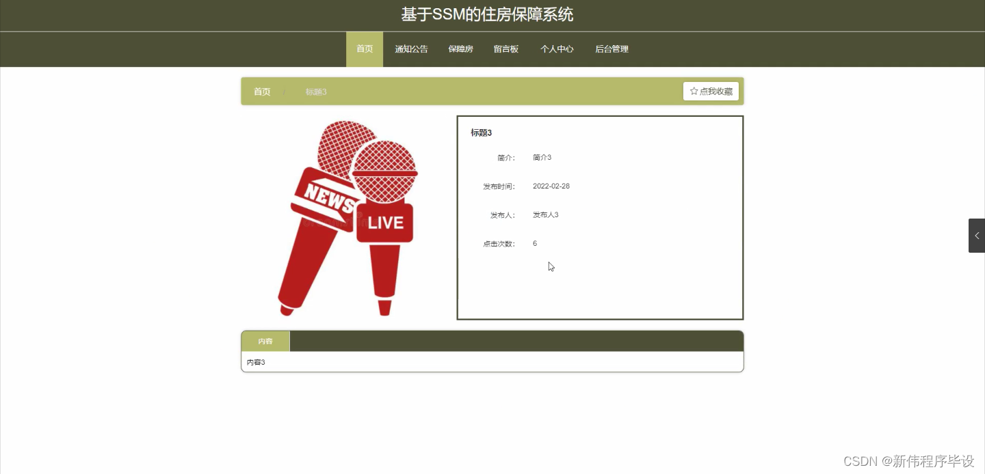Select the 内容 tab
The width and height of the screenshot is (985, 474).
(x=265, y=341)
